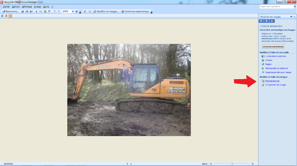Open the Edition menu
This screenshot has height=166, width=297.
(x=16, y=7)
